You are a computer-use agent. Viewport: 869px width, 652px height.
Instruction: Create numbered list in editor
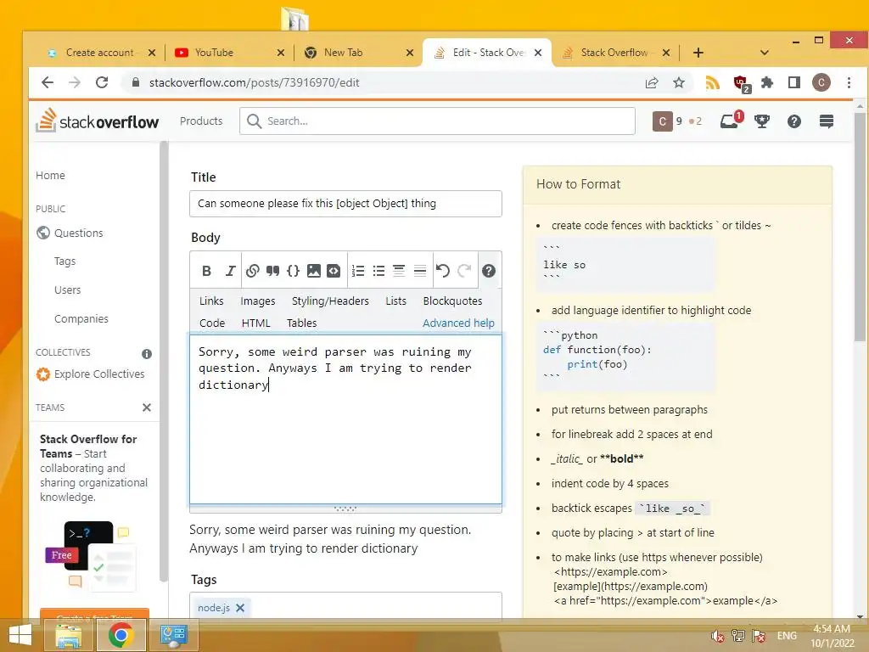[358, 271]
